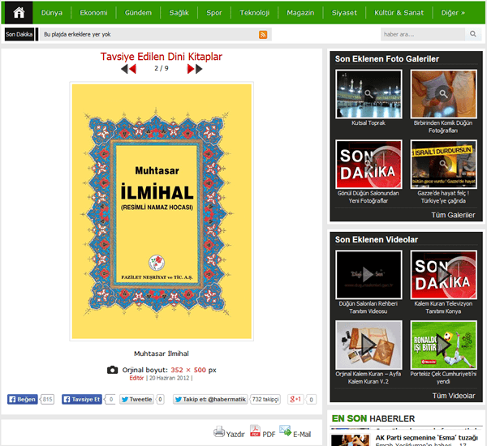Click the orange RSS feed icon
487x446 pixels.
[263, 34]
